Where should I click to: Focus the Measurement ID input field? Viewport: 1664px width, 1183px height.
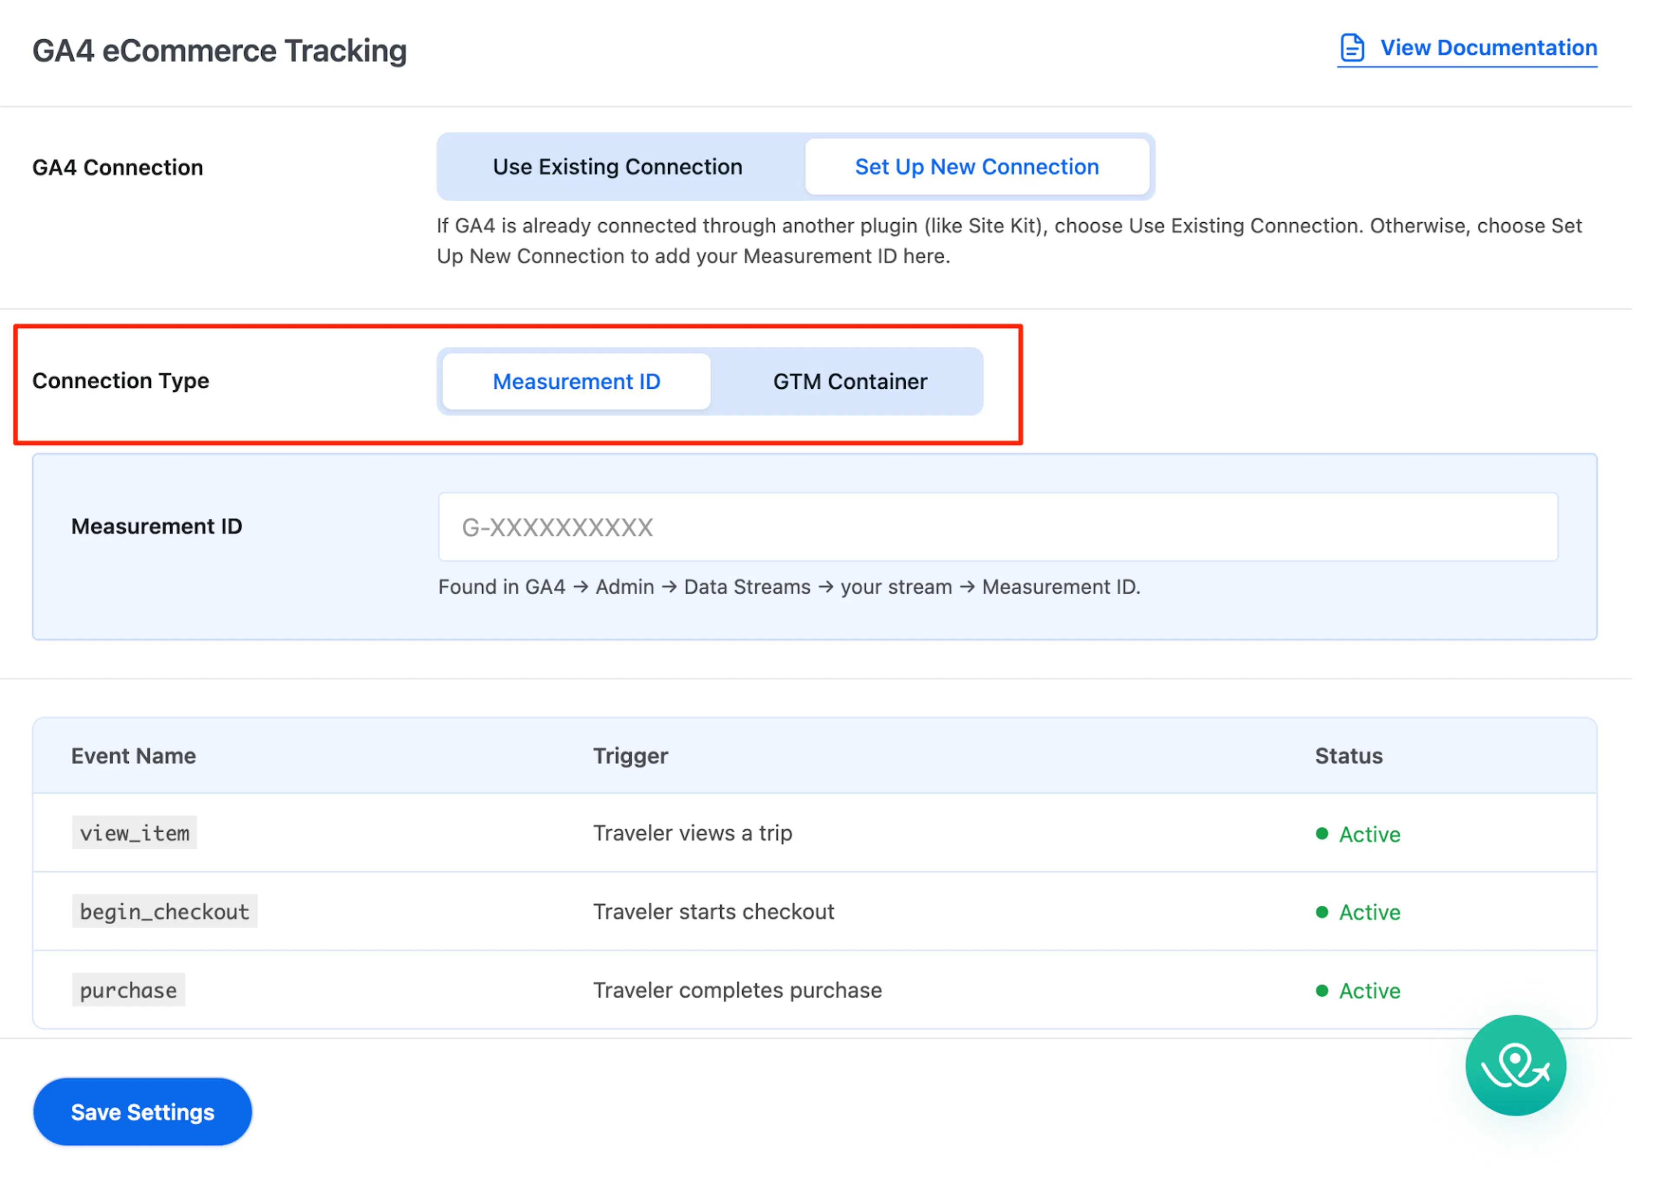pos(998,526)
